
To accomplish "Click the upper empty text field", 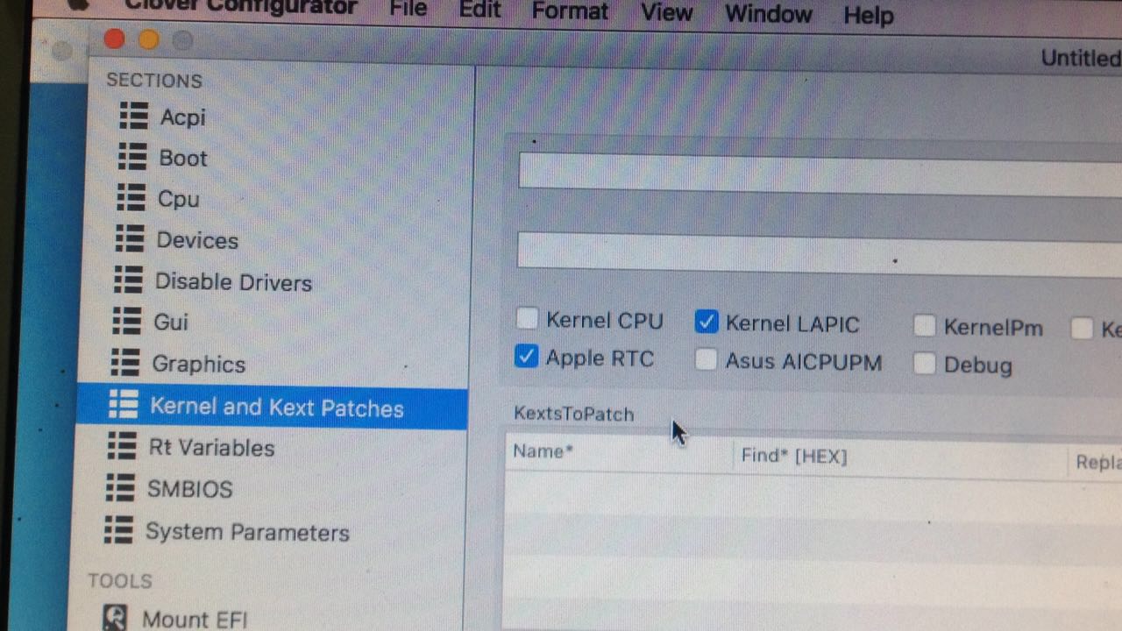I will coord(820,173).
